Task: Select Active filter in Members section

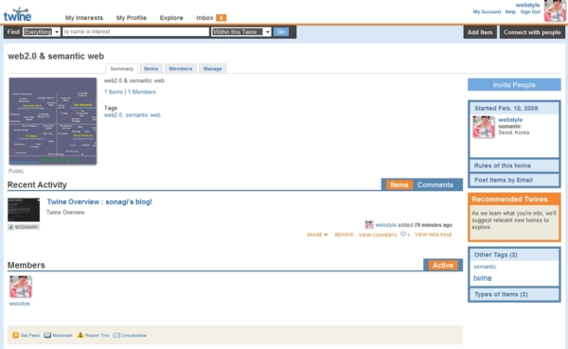Action: pos(443,265)
